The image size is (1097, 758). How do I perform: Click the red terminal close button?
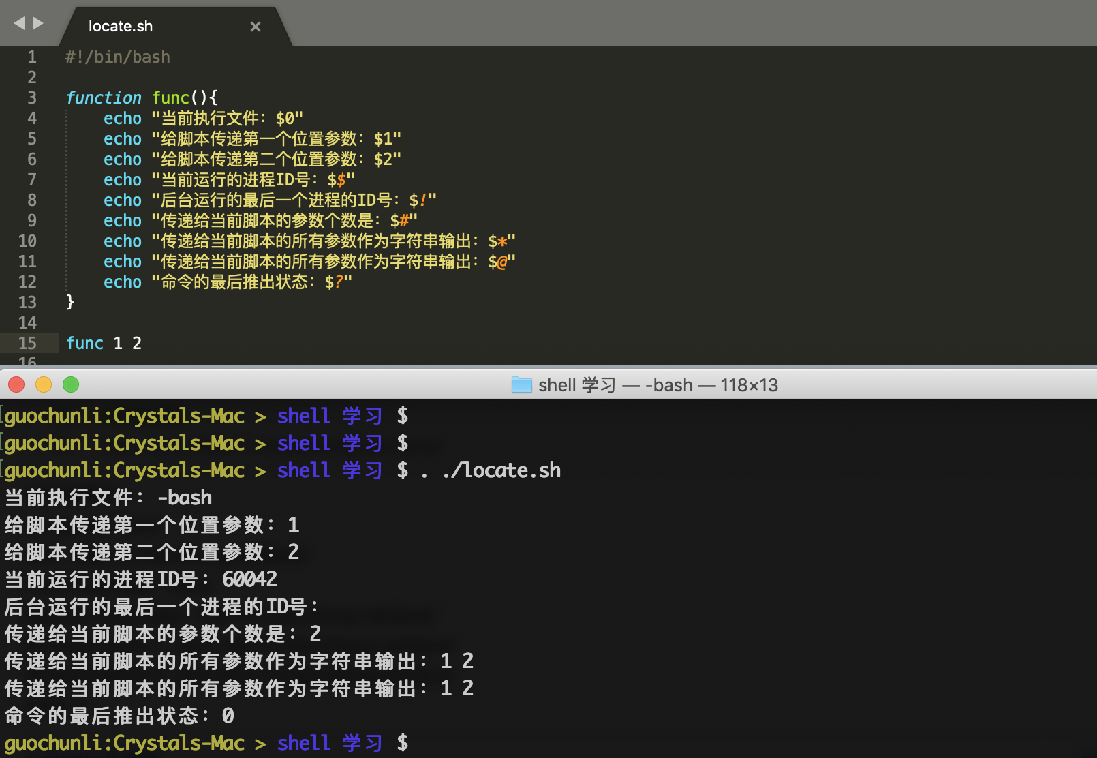16,384
